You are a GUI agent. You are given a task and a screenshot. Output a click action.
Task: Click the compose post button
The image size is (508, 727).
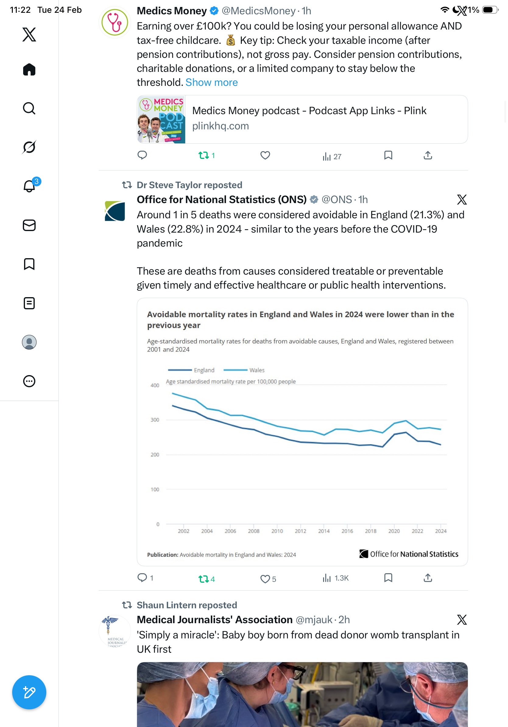click(x=29, y=692)
